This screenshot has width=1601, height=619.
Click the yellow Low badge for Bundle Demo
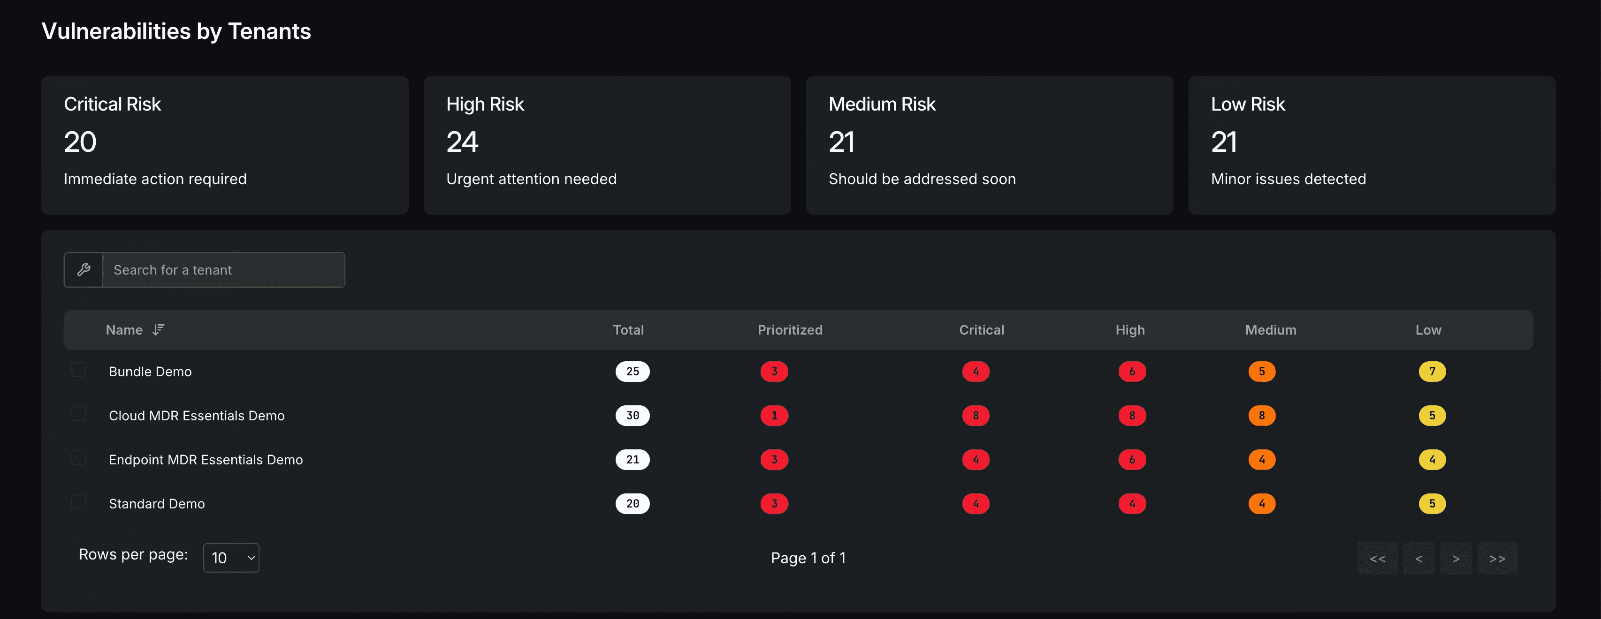click(x=1432, y=371)
